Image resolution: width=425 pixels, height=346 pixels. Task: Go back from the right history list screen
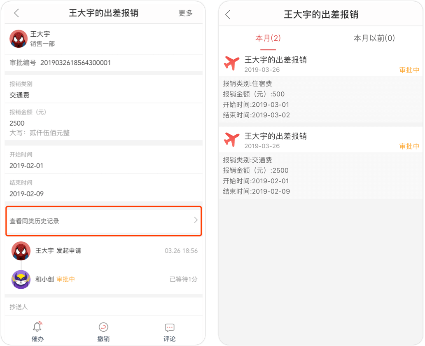click(x=228, y=14)
